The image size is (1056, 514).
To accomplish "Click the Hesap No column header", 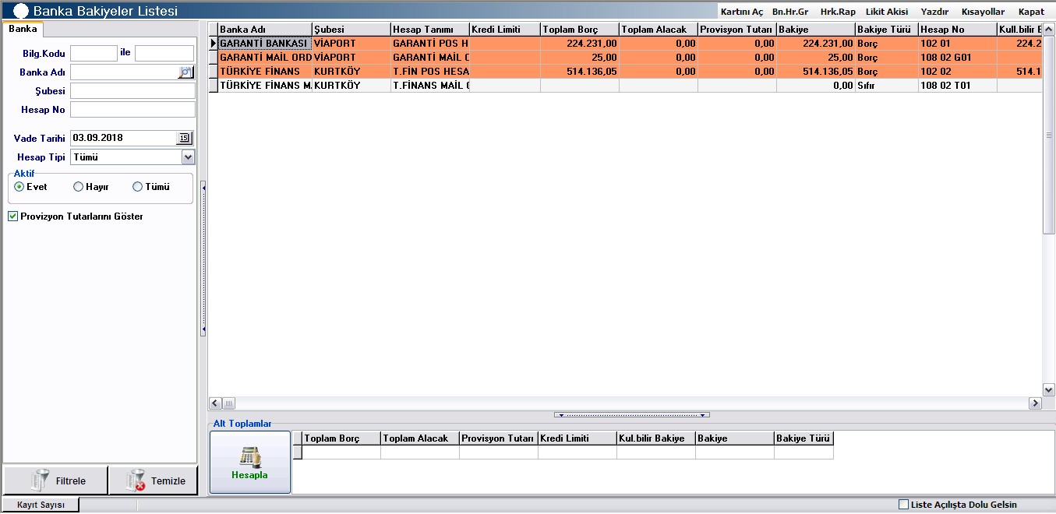I will (958, 30).
